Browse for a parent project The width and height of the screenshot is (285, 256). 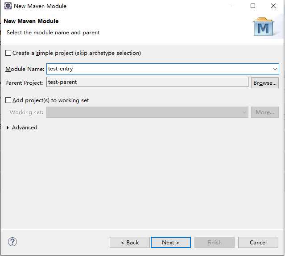click(265, 83)
